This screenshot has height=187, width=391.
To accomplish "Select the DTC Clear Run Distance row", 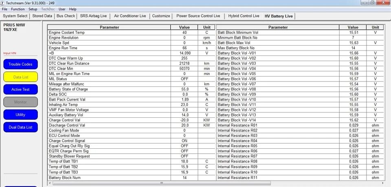I will pyautogui.click(x=132, y=63).
